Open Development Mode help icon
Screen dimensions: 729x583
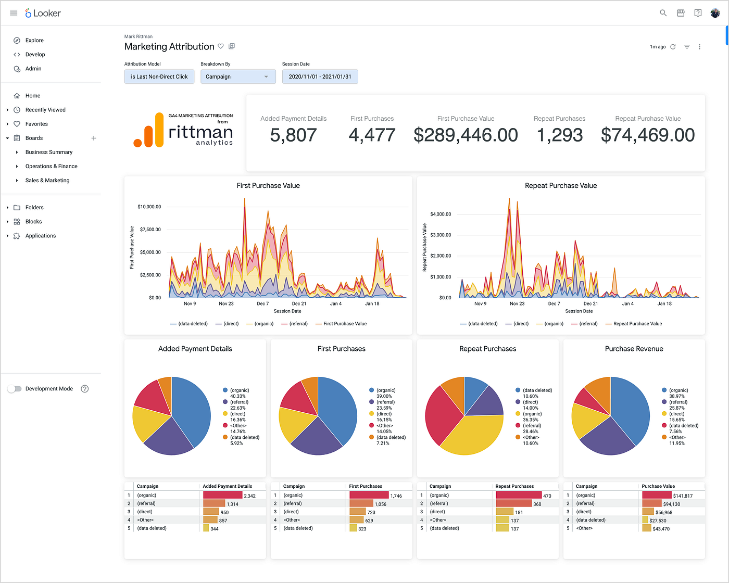(x=85, y=389)
